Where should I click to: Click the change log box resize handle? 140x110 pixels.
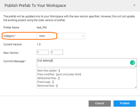point(136,87)
